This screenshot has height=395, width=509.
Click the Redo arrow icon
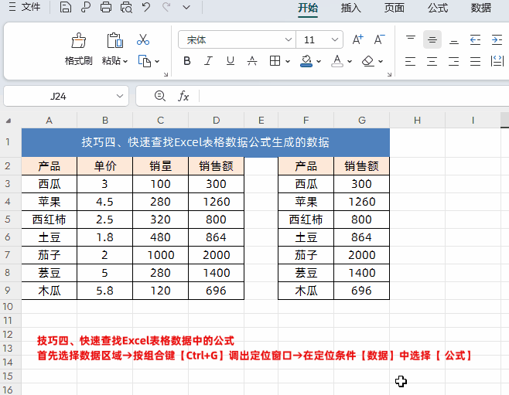(166, 7)
